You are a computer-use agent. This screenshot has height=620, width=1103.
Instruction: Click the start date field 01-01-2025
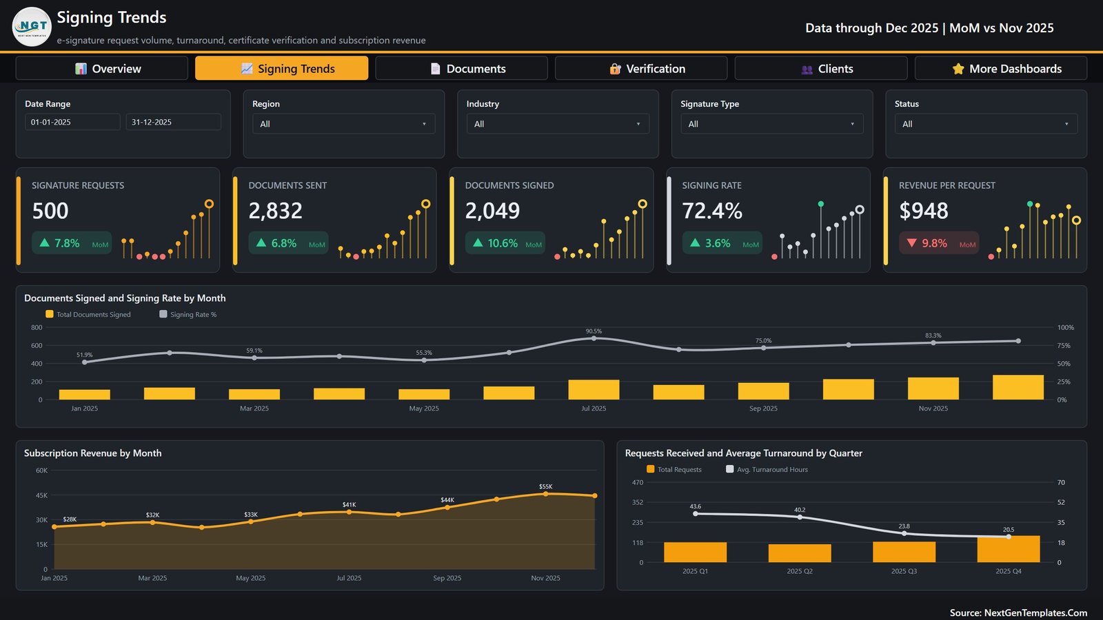tap(72, 122)
